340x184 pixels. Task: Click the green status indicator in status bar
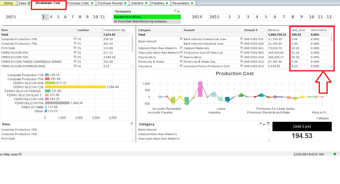pyautogui.click(x=335, y=154)
